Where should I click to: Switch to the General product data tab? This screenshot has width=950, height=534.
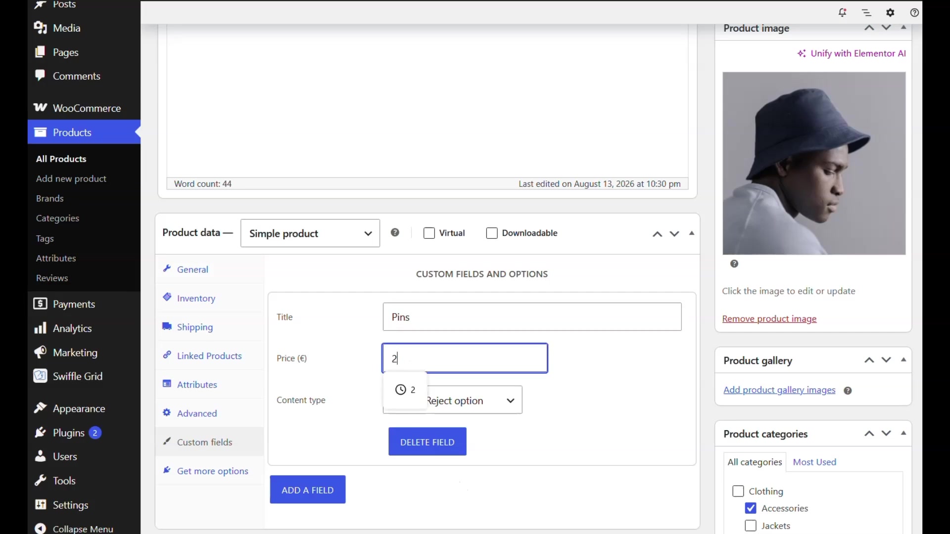(x=210, y=269)
